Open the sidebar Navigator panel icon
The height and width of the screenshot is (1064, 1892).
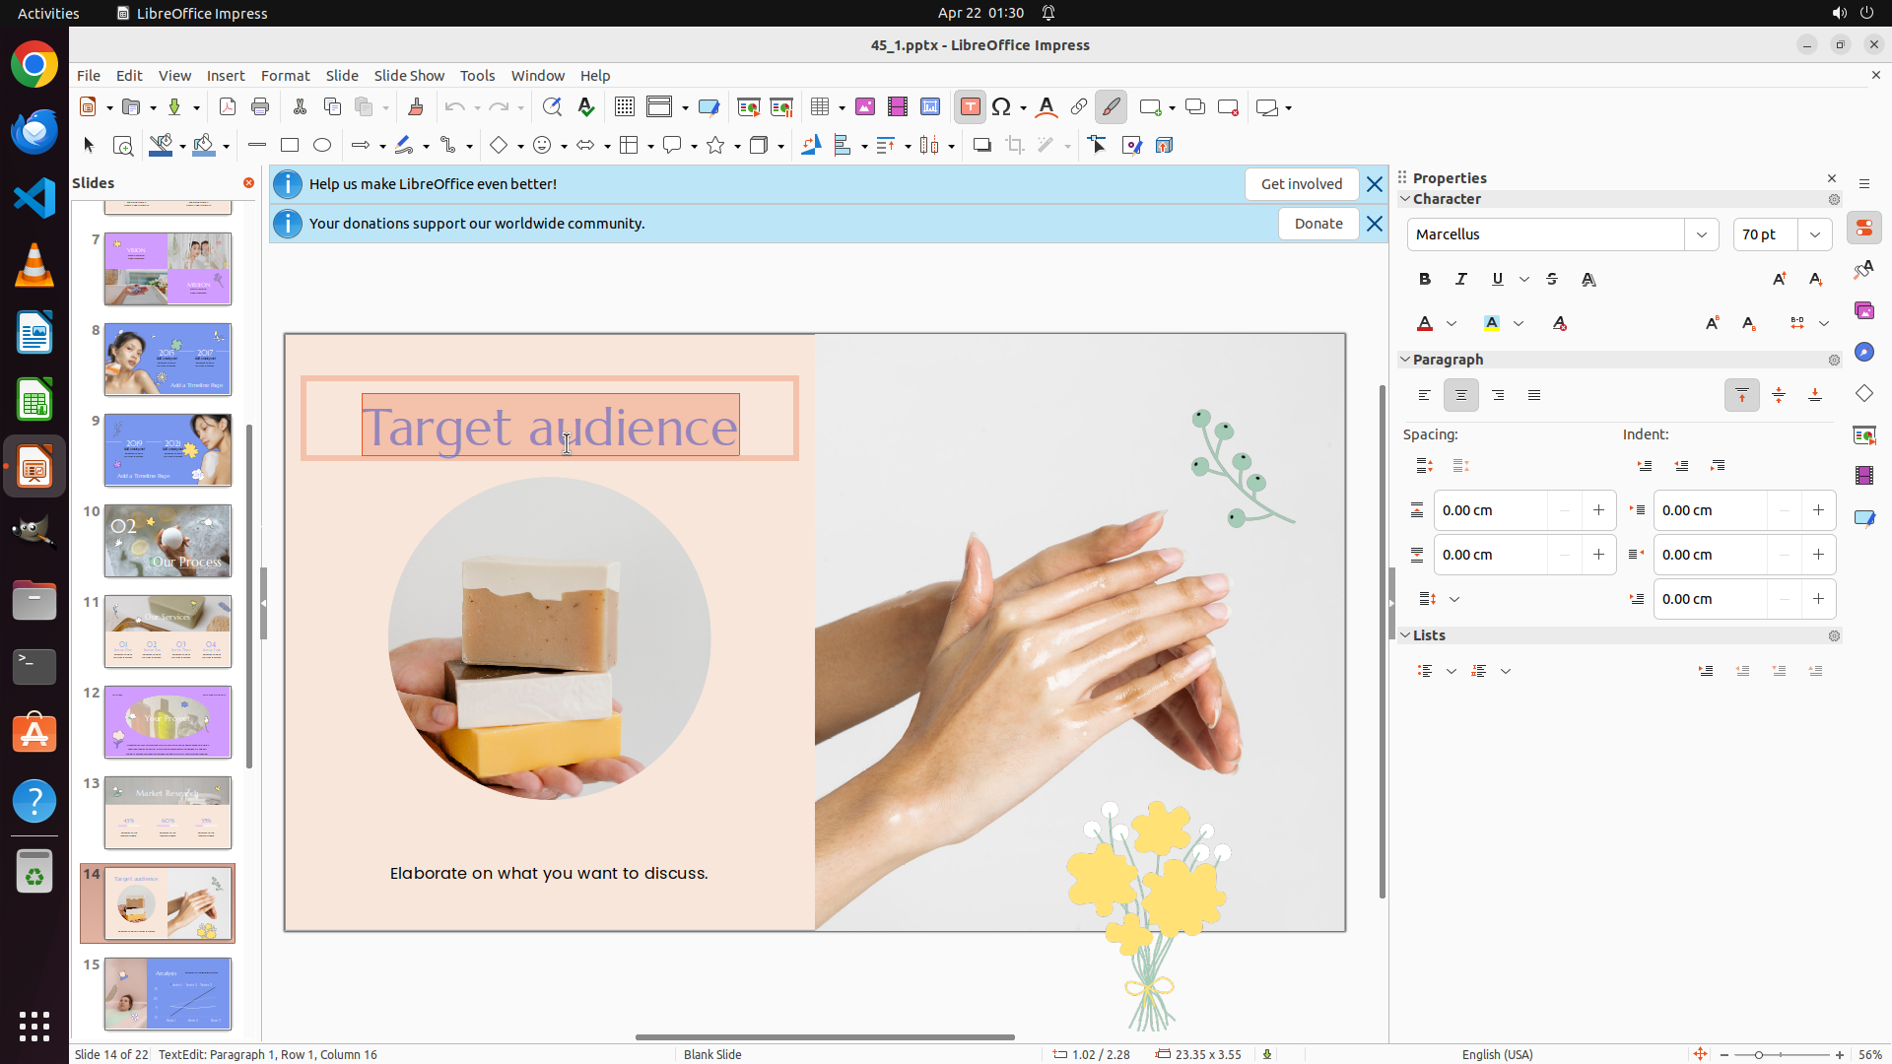point(1863,353)
